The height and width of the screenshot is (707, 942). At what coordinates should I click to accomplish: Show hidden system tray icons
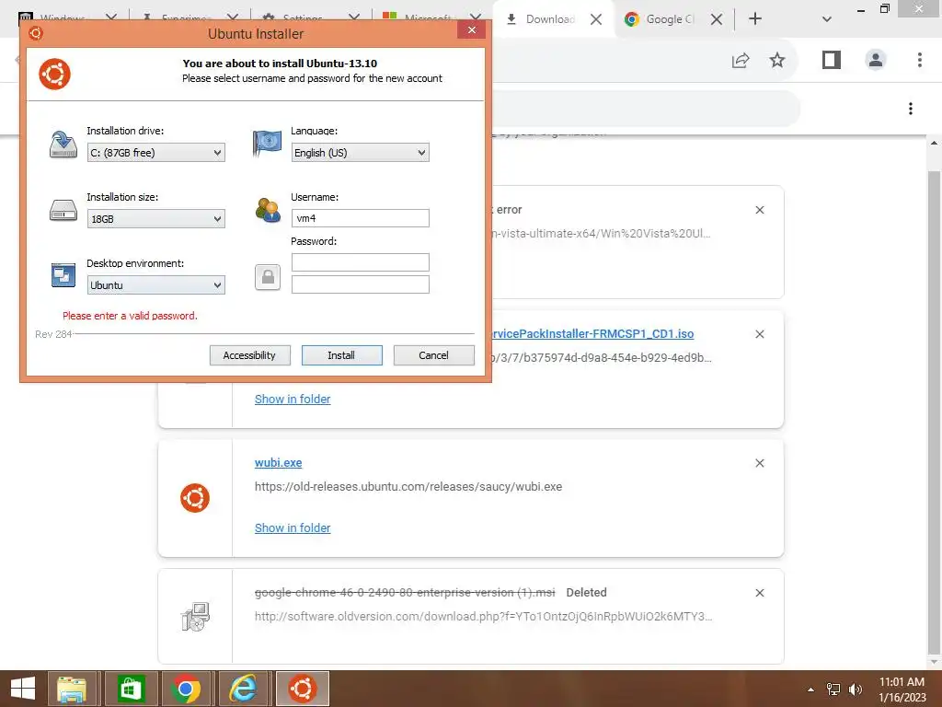click(x=810, y=690)
